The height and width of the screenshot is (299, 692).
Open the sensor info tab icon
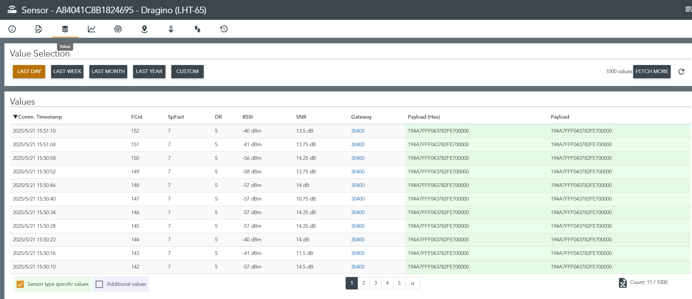click(12, 29)
